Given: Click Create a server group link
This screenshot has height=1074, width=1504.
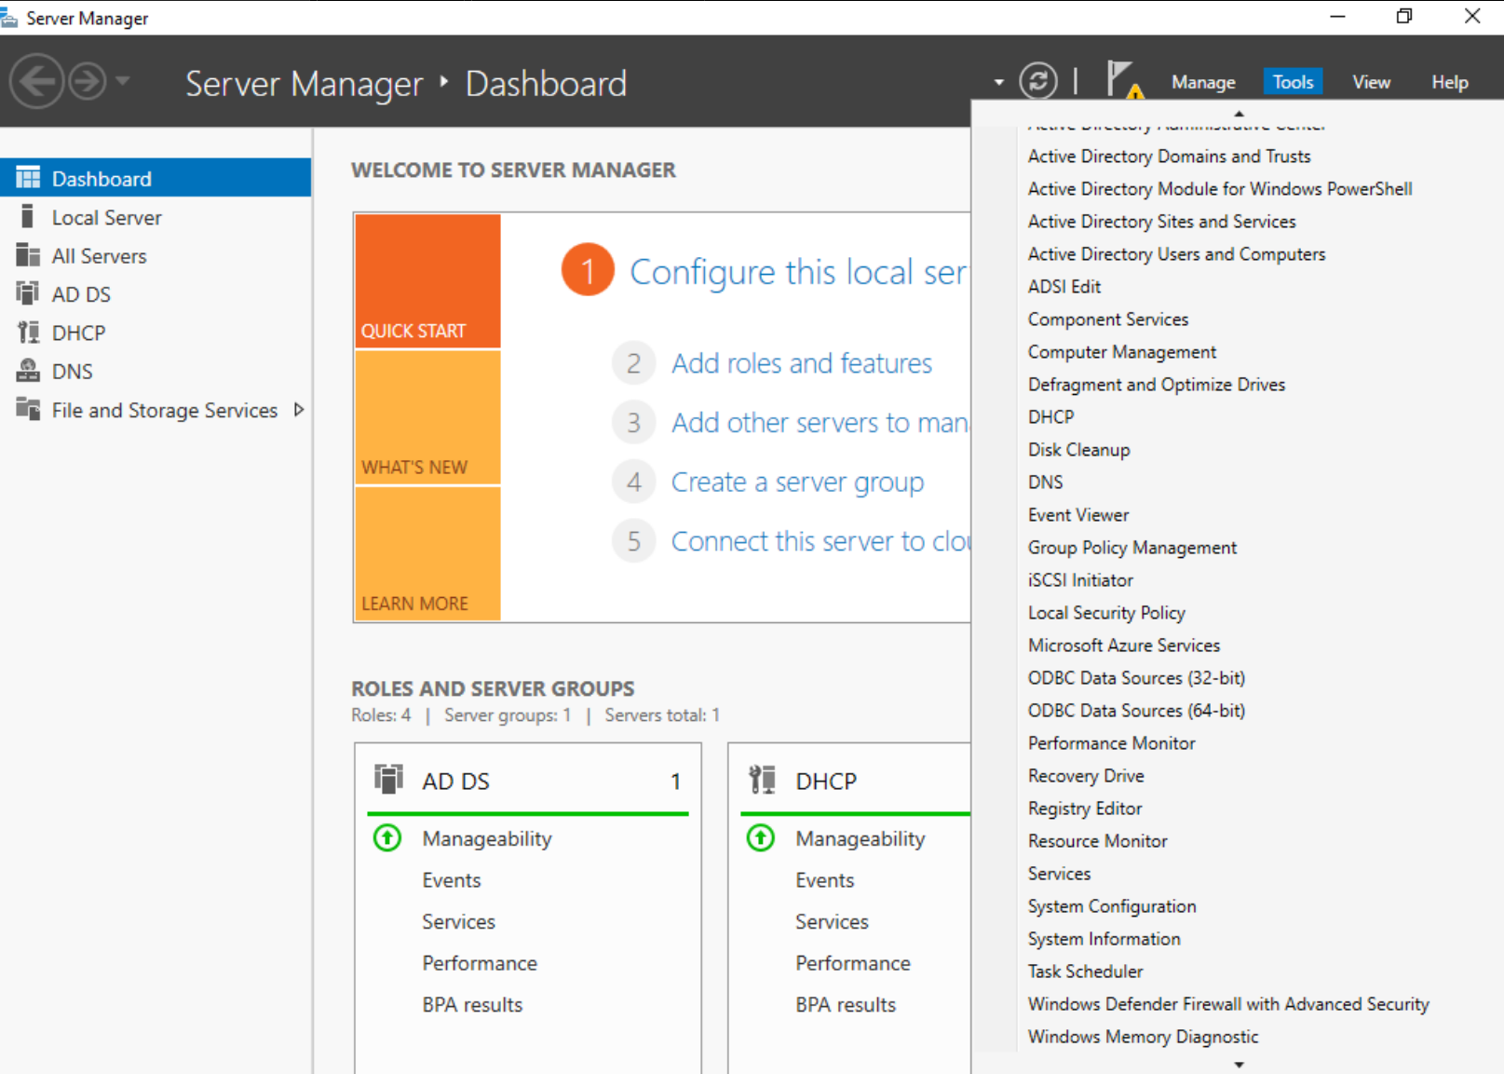Looking at the screenshot, I should (797, 483).
